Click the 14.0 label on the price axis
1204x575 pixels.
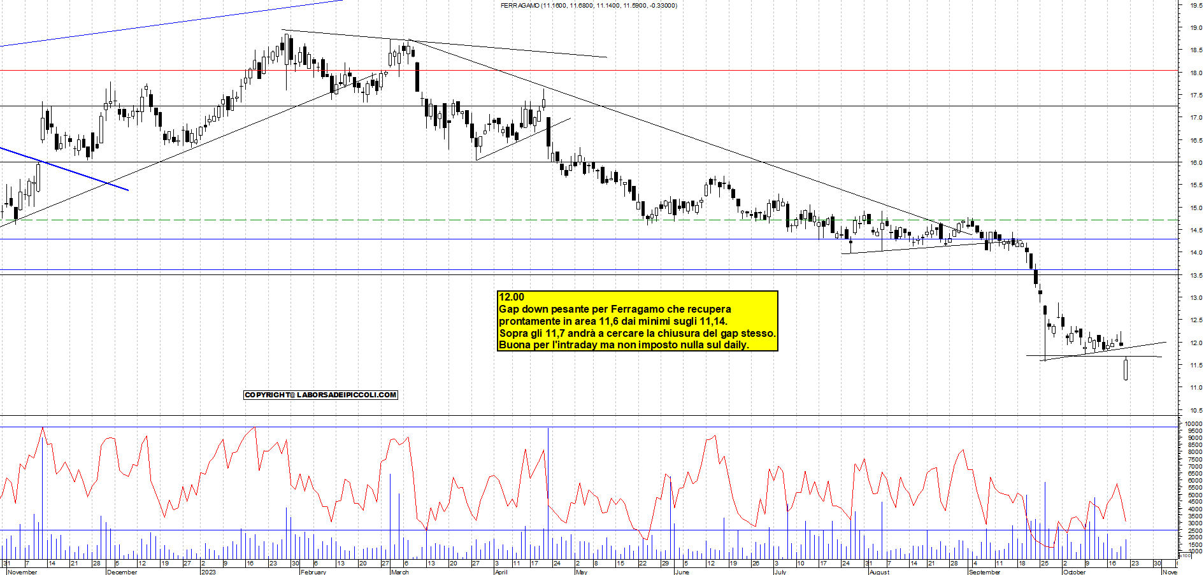(x=1196, y=253)
